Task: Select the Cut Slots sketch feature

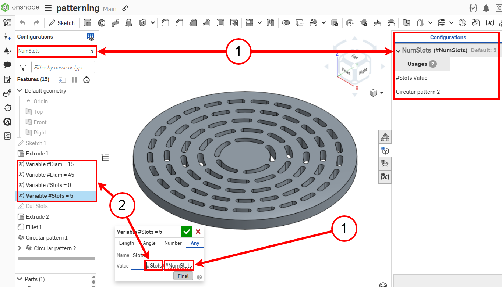Action: tap(37, 206)
